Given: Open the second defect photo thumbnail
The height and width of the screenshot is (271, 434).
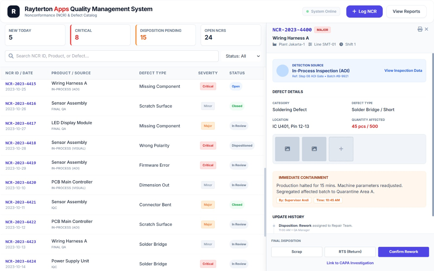Looking at the screenshot, I should coord(314,149).
